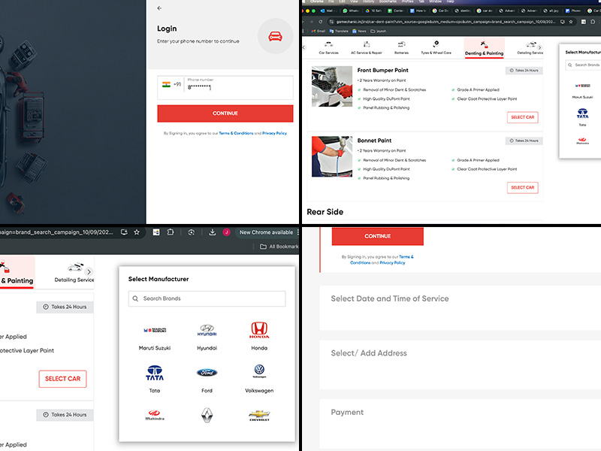The width and height of the screenshot is (601, 451).
Task: Switch to the Car Services tab
Action: (x=328, y=48)
